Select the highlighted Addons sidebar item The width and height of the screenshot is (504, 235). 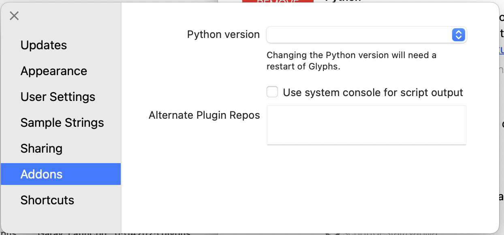42,174
